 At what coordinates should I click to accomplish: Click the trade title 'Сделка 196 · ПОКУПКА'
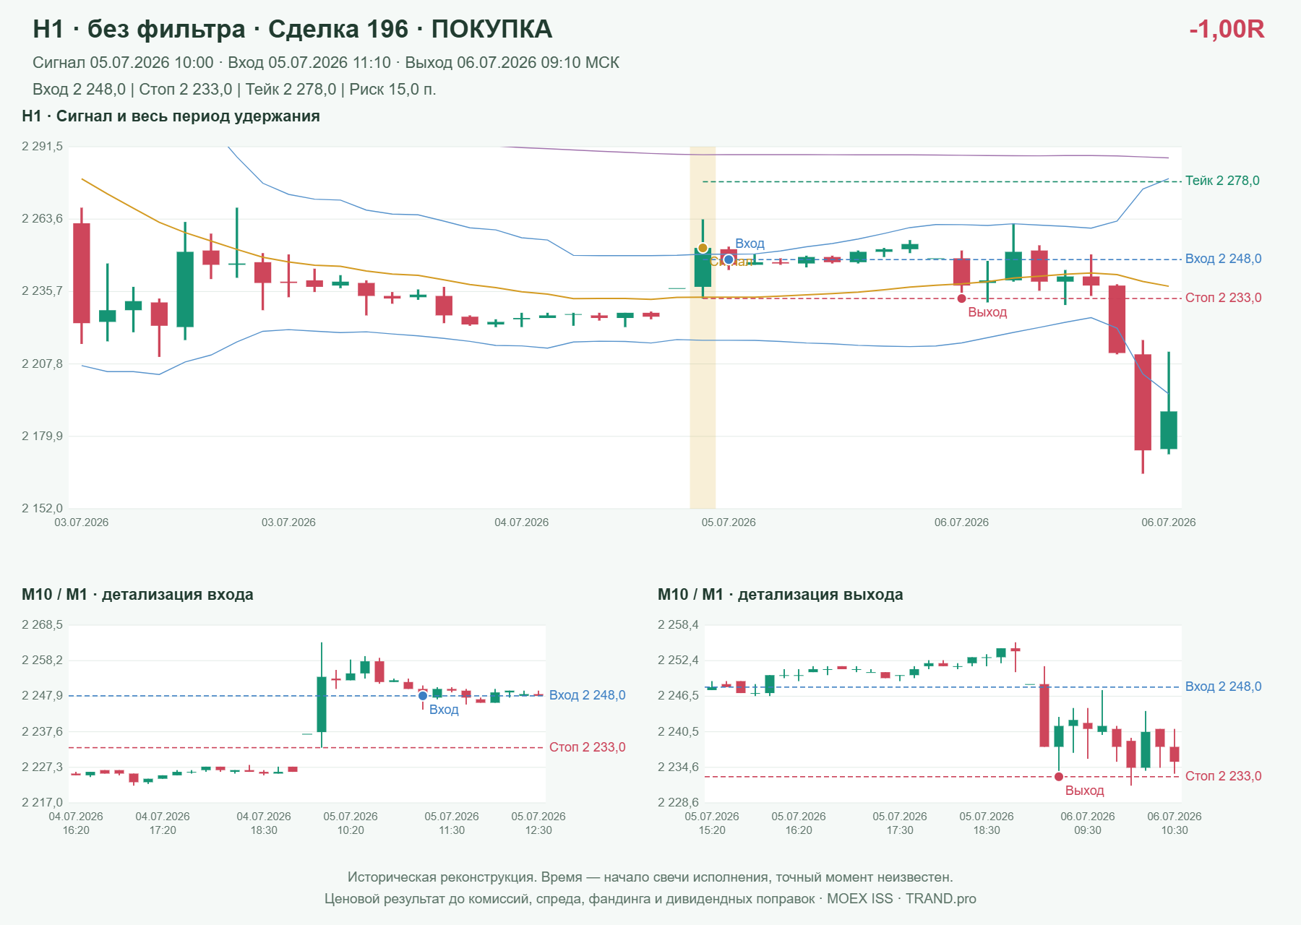coord(410,29)
